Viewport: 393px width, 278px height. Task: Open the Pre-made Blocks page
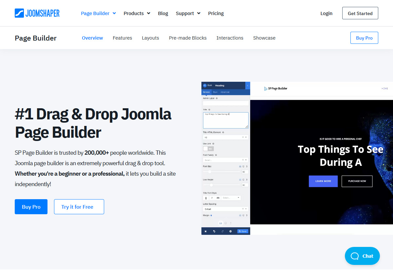click(x=188, y=38)
